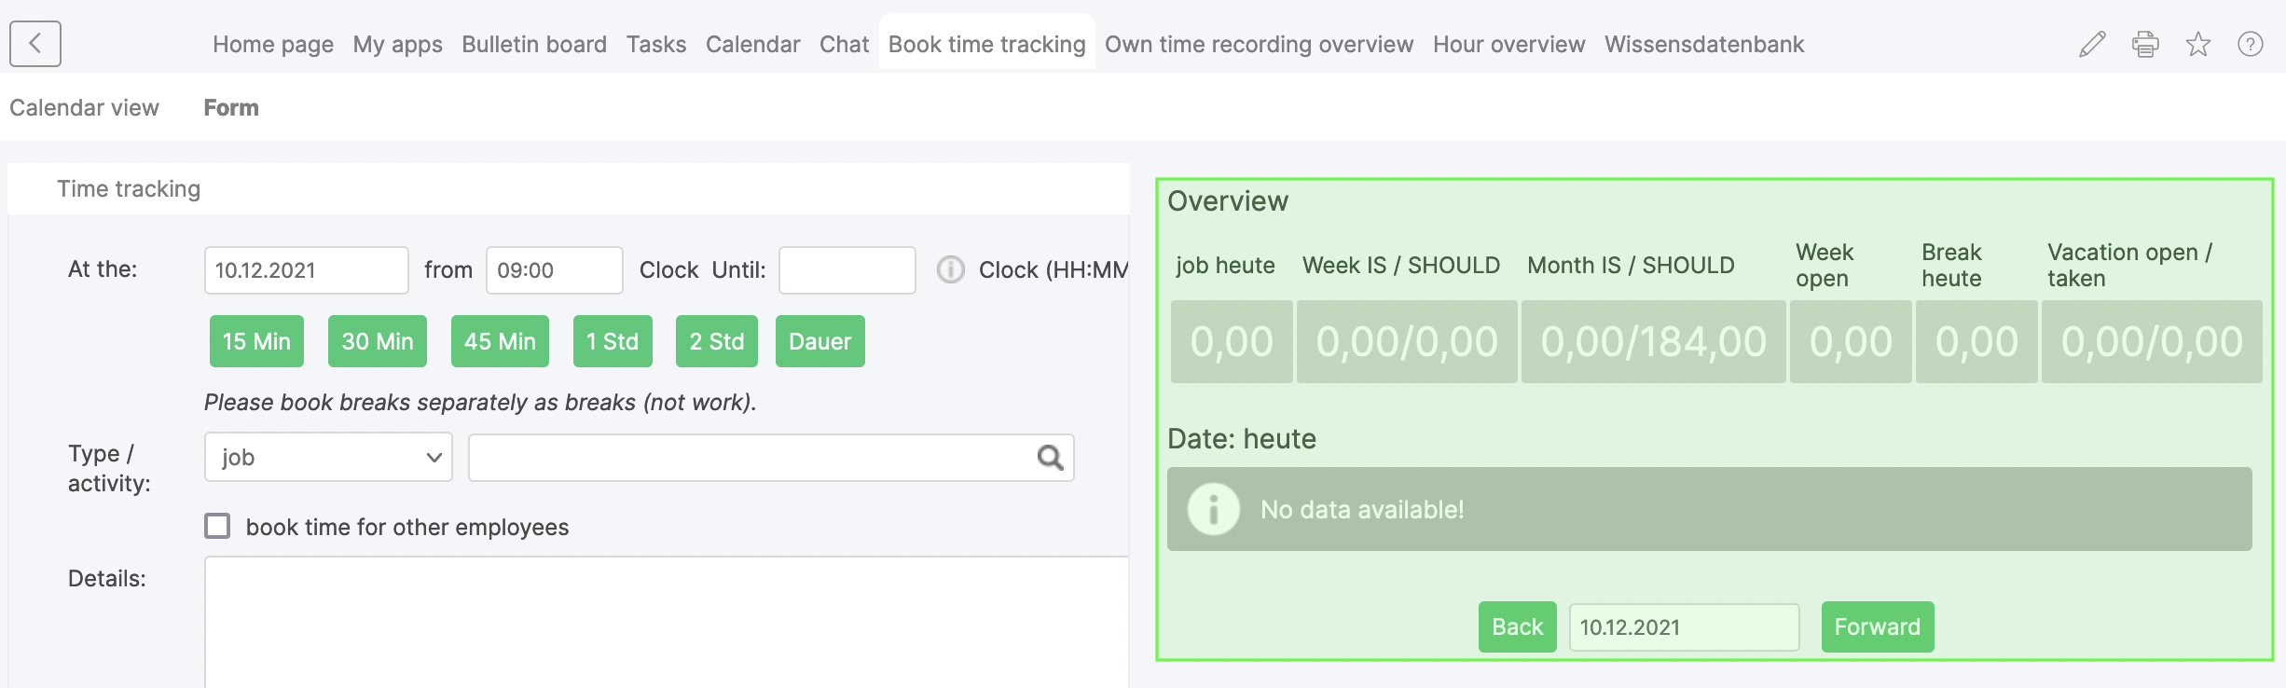This screenshot has width=2286, height=688.
Task: Open help via question mark icon
Action: [x=2250, y=44]
